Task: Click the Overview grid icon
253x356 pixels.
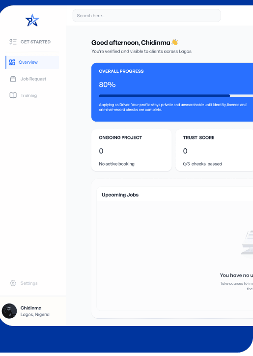Action: coord(12,62)
